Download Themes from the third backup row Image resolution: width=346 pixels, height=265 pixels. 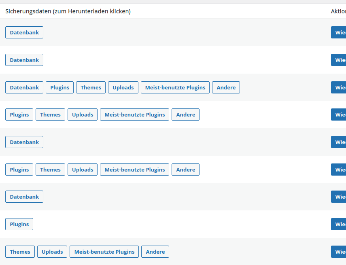pyautogui.click(x=91, y=87)
